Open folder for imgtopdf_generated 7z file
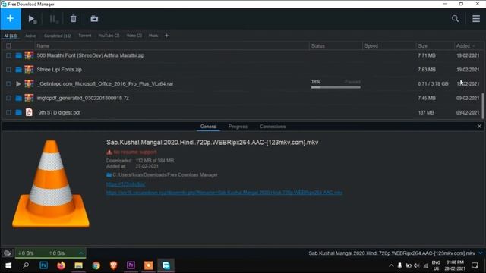Viewport: 486px width, 273px height. point(18,98)
